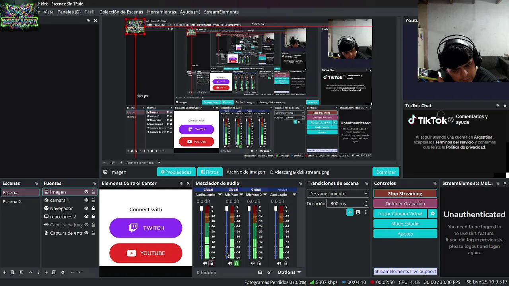
Task: Close the TikTok Chat dock
Action: [x=505, y=106]
